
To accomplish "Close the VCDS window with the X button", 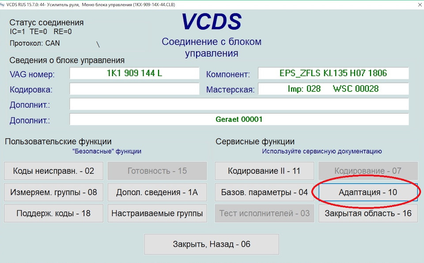I will coord(420,5).
